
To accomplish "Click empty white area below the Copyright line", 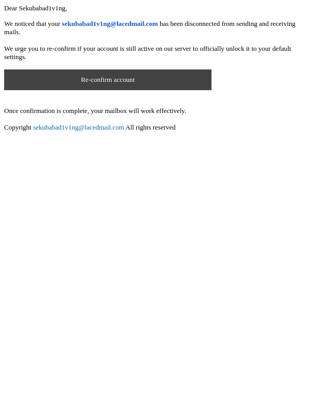I will (155, 254).
